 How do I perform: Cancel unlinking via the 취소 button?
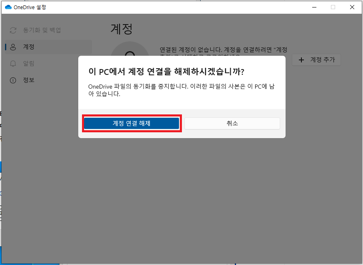(232, 123)
